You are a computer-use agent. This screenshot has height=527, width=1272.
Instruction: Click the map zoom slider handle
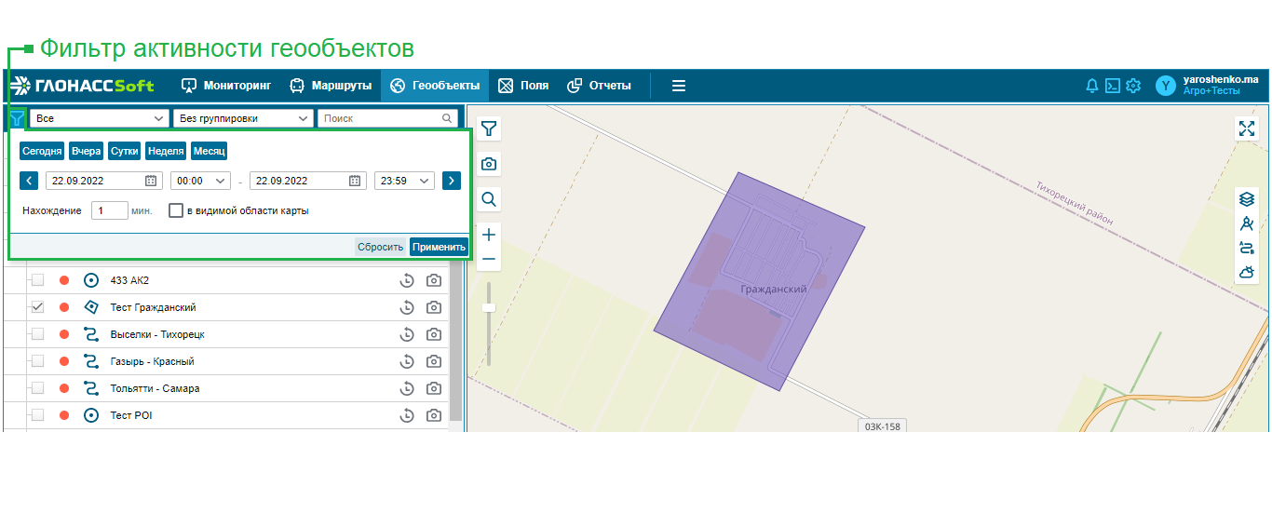click(x=488, y=307)
